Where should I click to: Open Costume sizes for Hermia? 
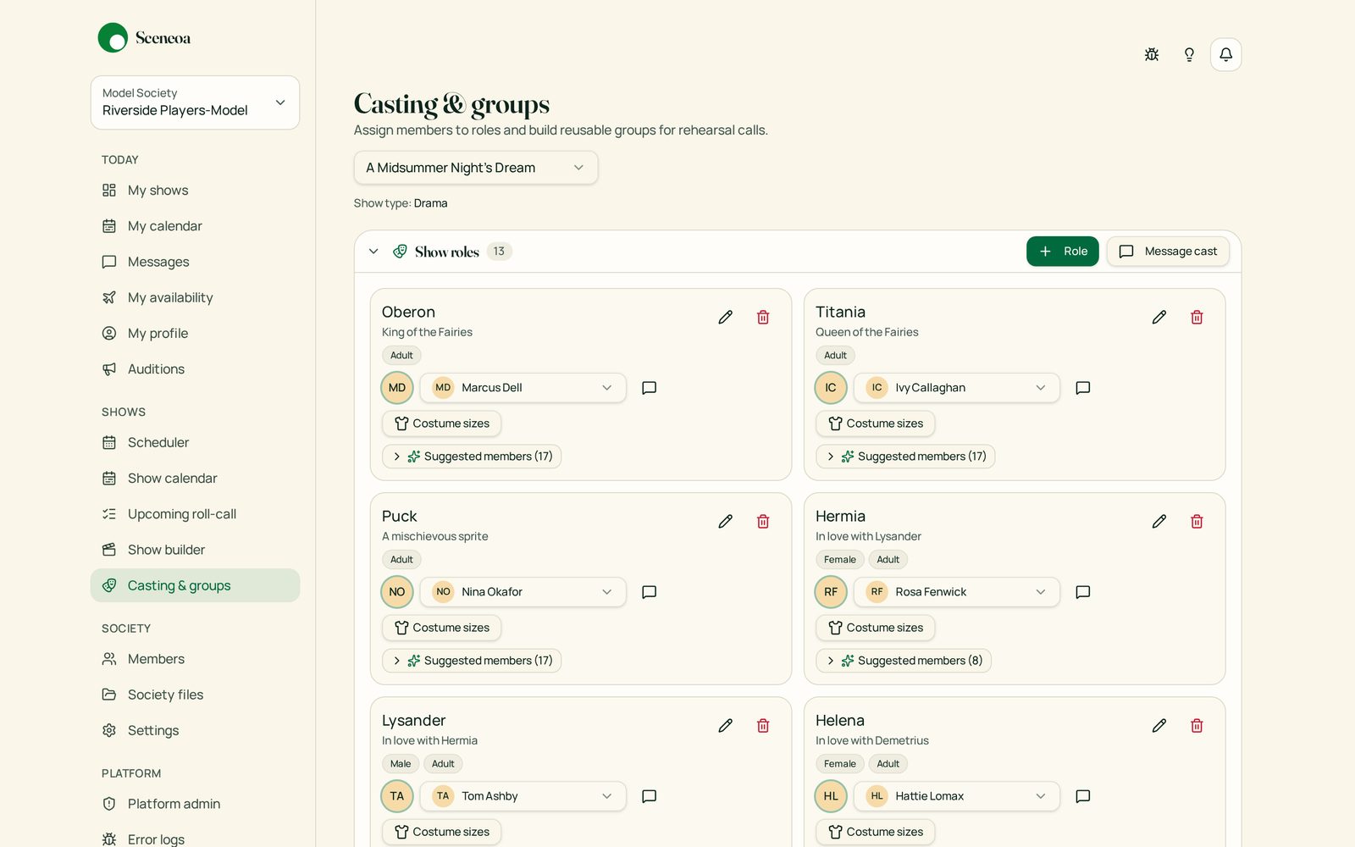click(875, 628)
